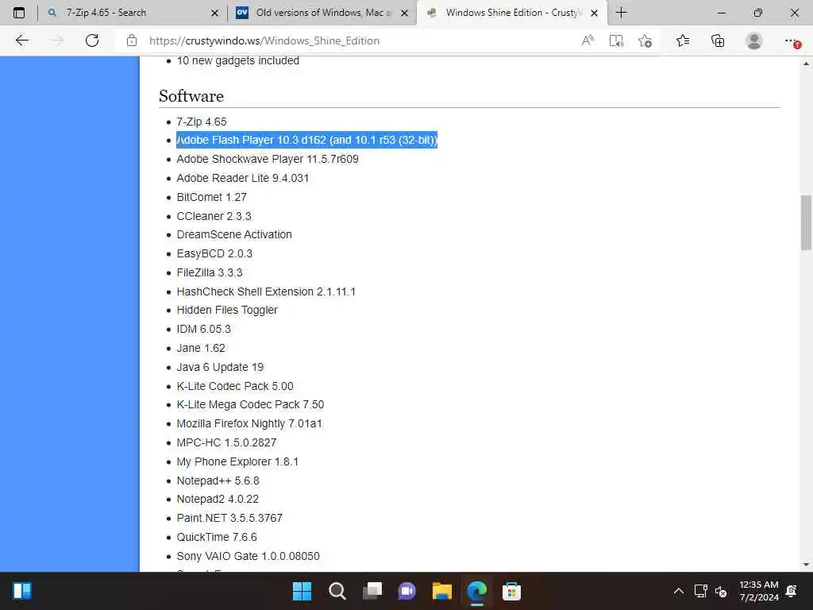Click Notepad2 4.0.22 entry
The height and width of the screenshot is (610, 813).
[218, 499]
